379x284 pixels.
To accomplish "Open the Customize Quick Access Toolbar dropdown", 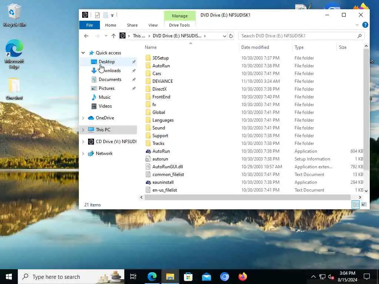I will click(113, 16).
